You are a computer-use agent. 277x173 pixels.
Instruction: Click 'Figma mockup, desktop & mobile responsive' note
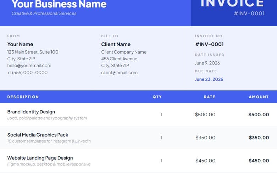pyautogui.click(x=49, y=164)
